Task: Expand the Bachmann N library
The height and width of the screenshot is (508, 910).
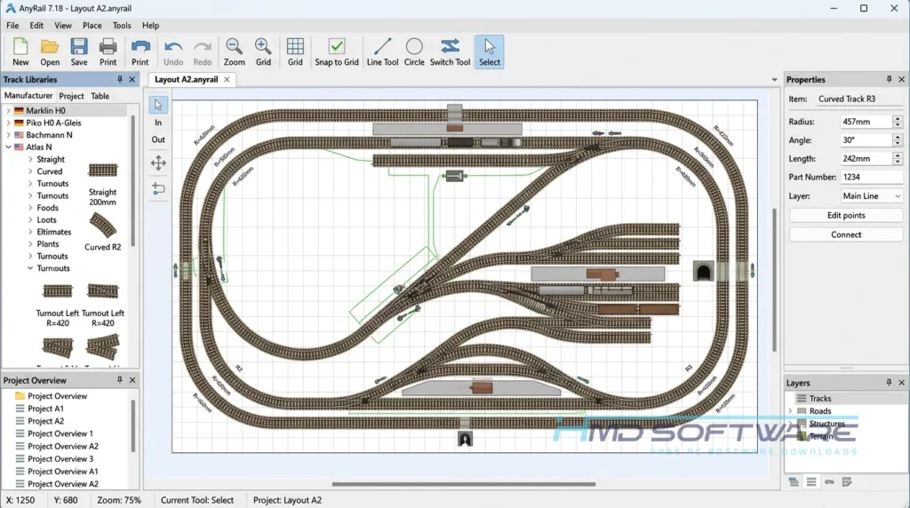Action: click(8, 135)
